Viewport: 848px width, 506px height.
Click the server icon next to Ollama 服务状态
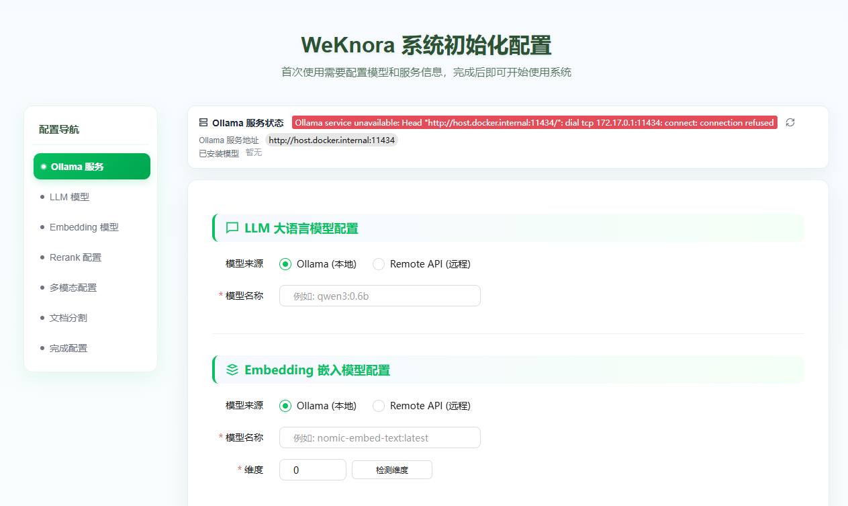point(203,122)
